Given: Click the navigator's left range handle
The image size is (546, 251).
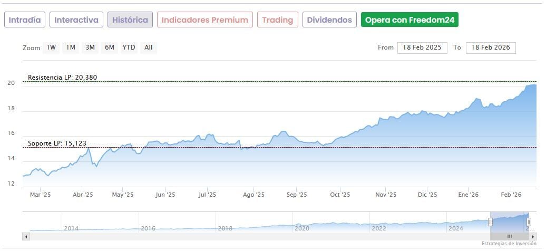Looking at the screenshot, I should point(491,222).
